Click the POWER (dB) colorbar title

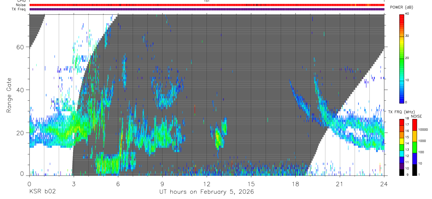click(x=401, y=7)
